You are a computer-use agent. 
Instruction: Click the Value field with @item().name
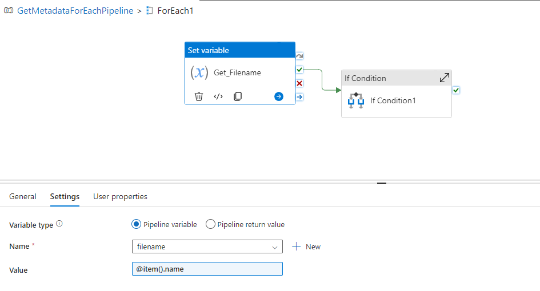tap(207, 269)
